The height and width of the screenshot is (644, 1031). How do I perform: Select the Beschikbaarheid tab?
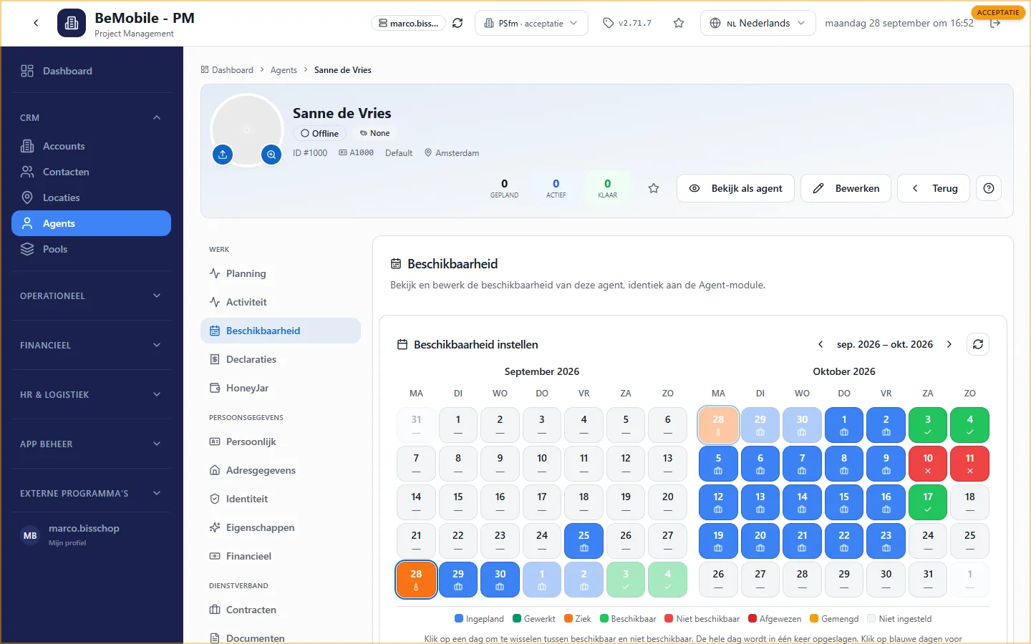click(x=281, y=331)
